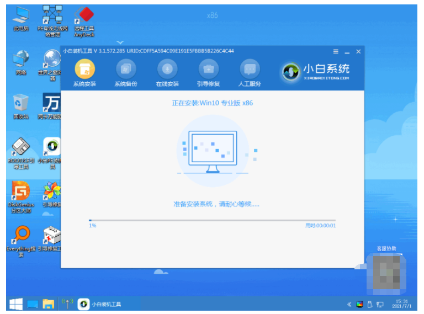This screenshot has width=424, height=314.
Task: Open DiskGenius分区大师 desktop icon
Action: [21, 197]
